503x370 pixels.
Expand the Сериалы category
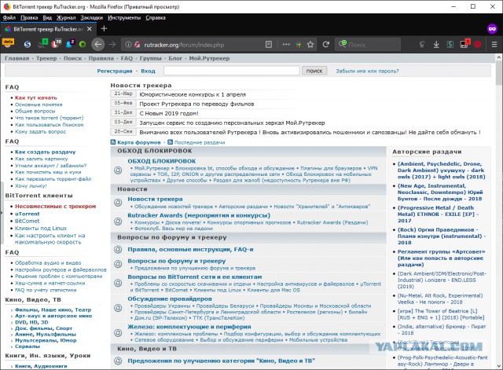tap(28, 346)
